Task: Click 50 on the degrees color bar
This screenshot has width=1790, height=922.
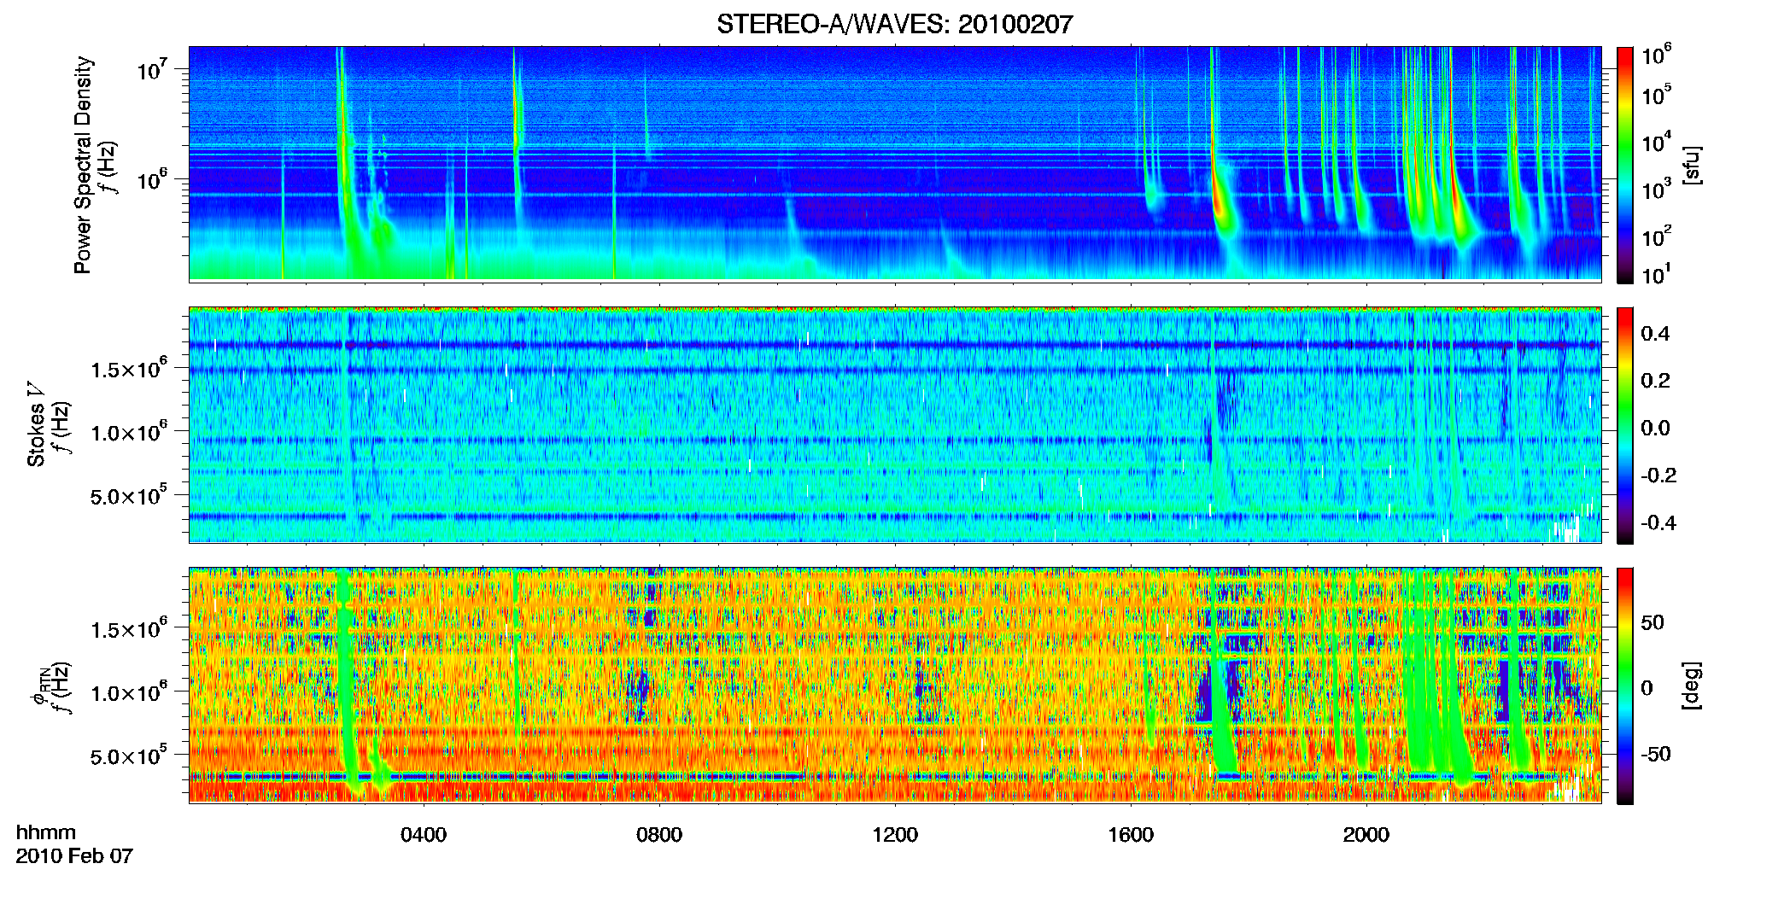Action: 1653,622
